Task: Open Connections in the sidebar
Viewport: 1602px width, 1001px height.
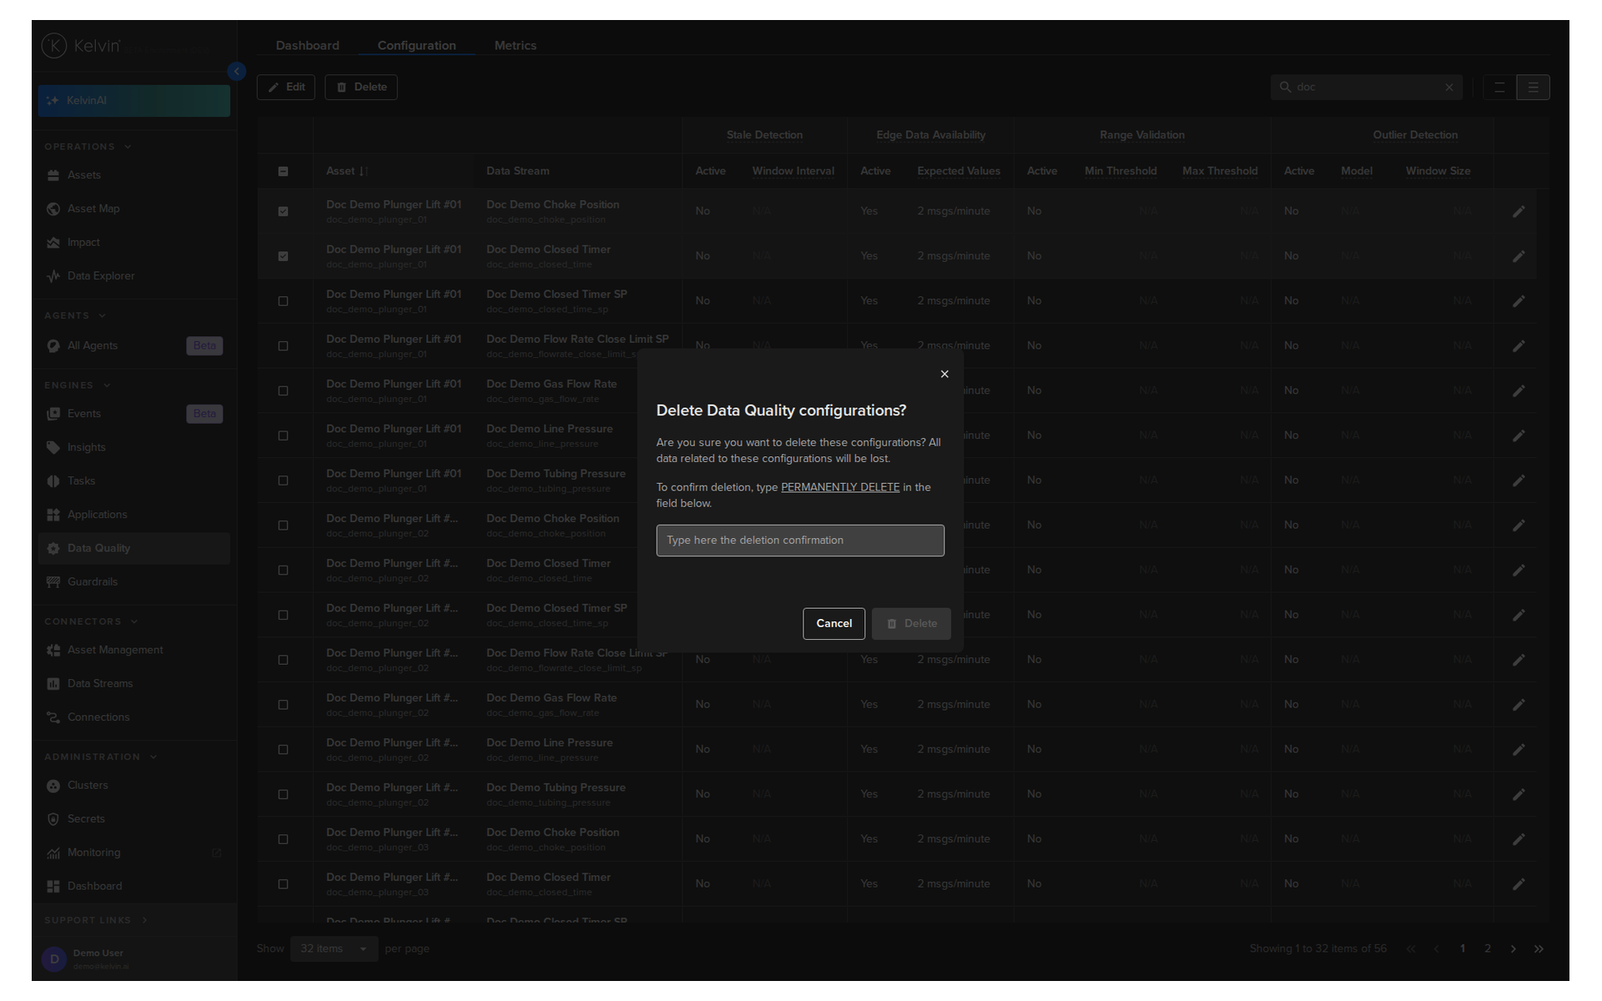Action: click(133, 717)
